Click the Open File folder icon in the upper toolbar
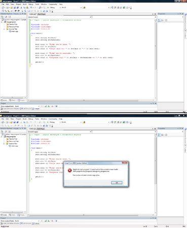The width and height of the screenshot is (187, 228). [x=12, y=8]
